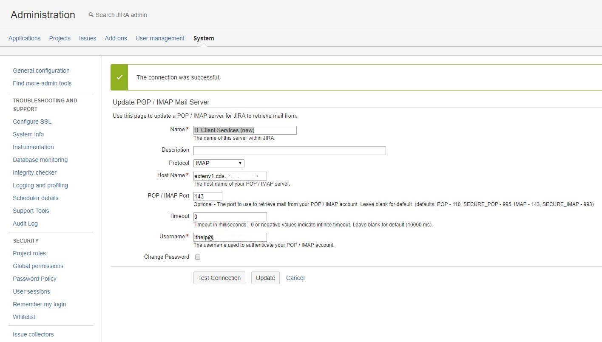
Task: Open Remember my login link
Action: [39, 304]
